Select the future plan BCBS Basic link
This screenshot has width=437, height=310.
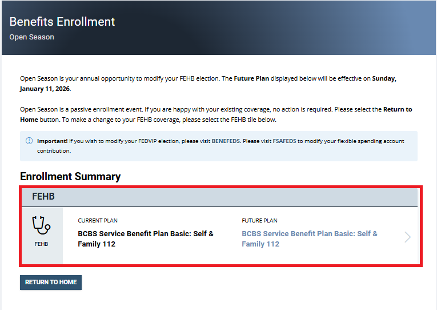coord(310,239)
